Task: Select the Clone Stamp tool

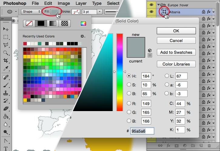Action: pos(6,93)
